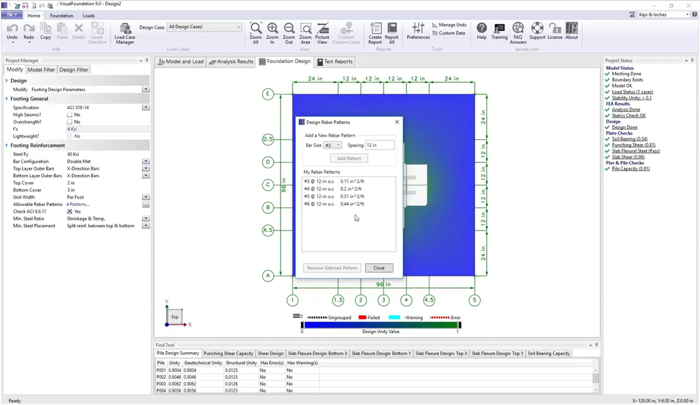Image resolution: width=700 pixels, height=405 pixels.
Task: Click the Picture View icon
Action: (x=322, y=29)
